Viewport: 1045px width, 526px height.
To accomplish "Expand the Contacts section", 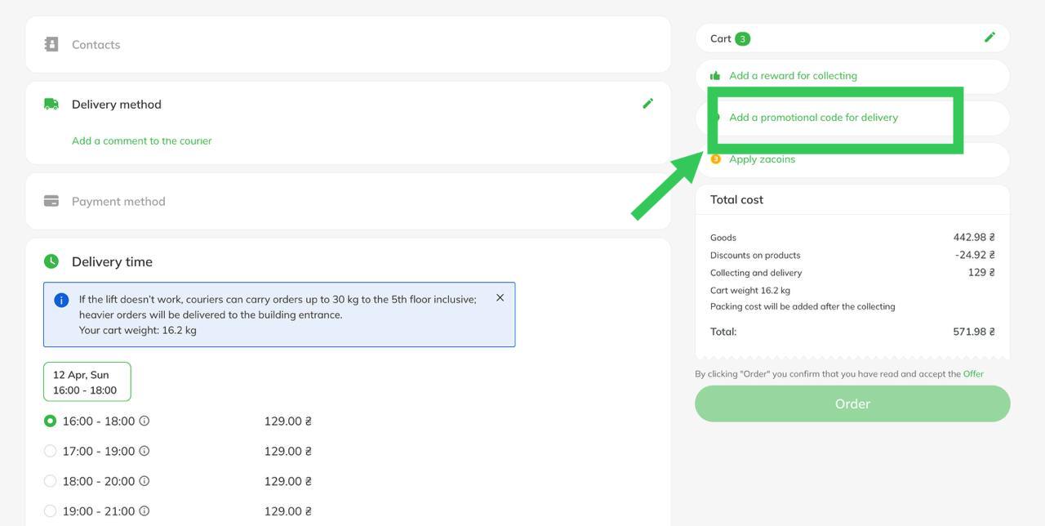I will tap(96, 45).
